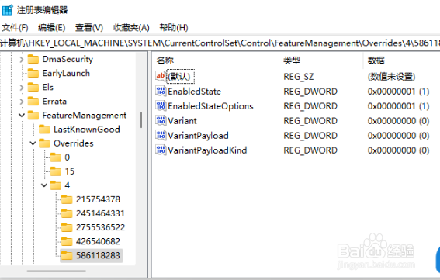Select the 2451464331 key label

pos(100,213)
